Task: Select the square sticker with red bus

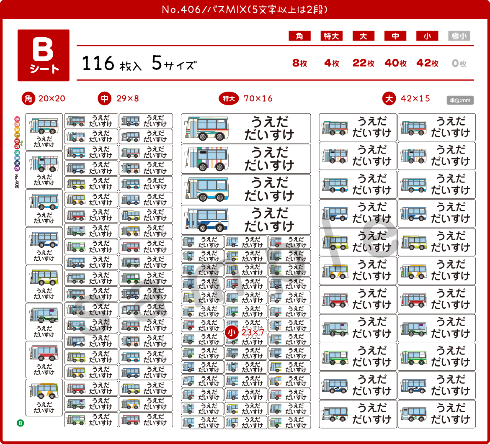Action: [x=44, y=360]
